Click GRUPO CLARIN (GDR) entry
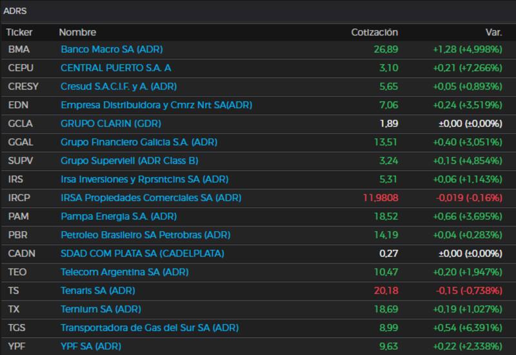Screen dimensions: 516x355 (x=110, y=123)
